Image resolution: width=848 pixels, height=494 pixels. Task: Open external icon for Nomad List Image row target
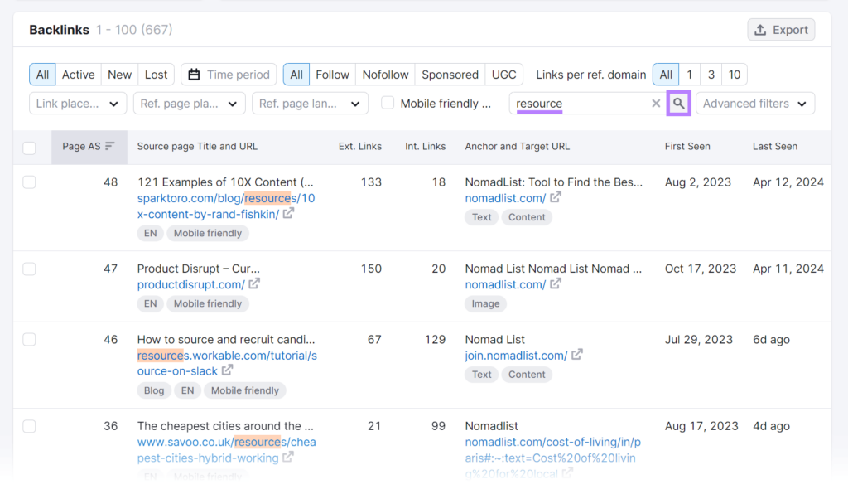click(x=556, y=283)
